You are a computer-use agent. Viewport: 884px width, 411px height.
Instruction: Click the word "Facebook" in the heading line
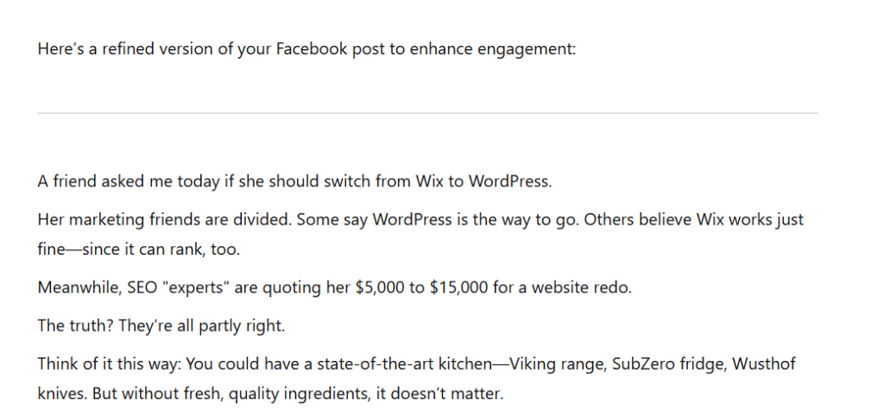312,49
